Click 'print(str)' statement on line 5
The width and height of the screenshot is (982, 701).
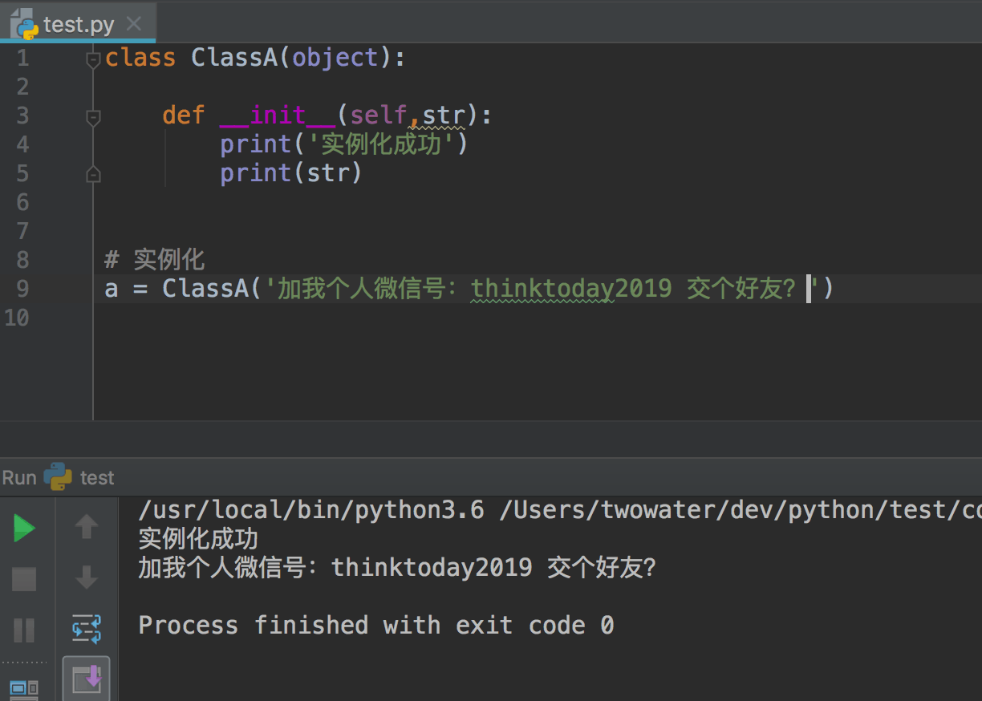click(x=291, y=173)
